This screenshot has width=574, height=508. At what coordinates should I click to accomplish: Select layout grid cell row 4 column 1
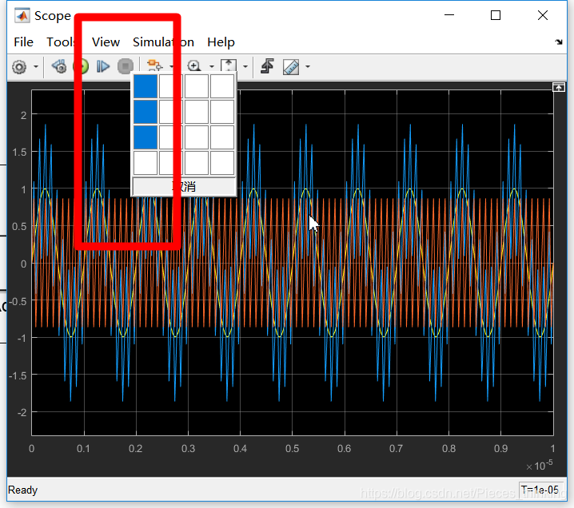tap(145, 163)
